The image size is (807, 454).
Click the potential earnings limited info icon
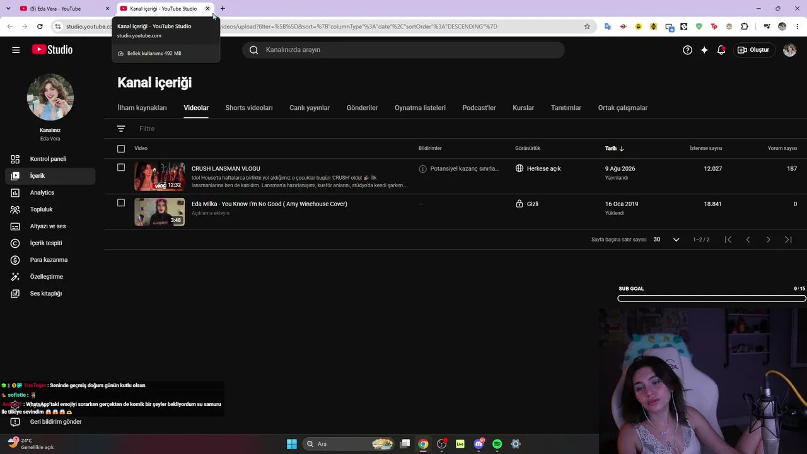coord(422,169)
